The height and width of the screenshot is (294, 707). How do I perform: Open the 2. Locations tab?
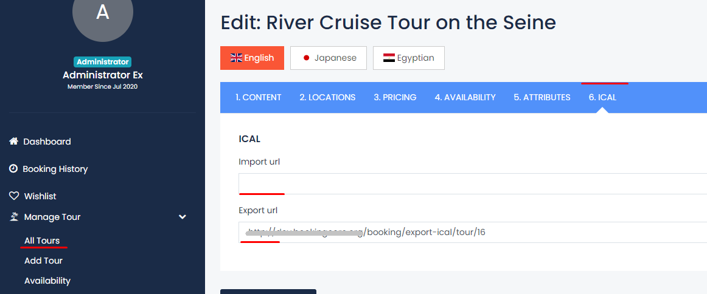click(x=327, y=97)
